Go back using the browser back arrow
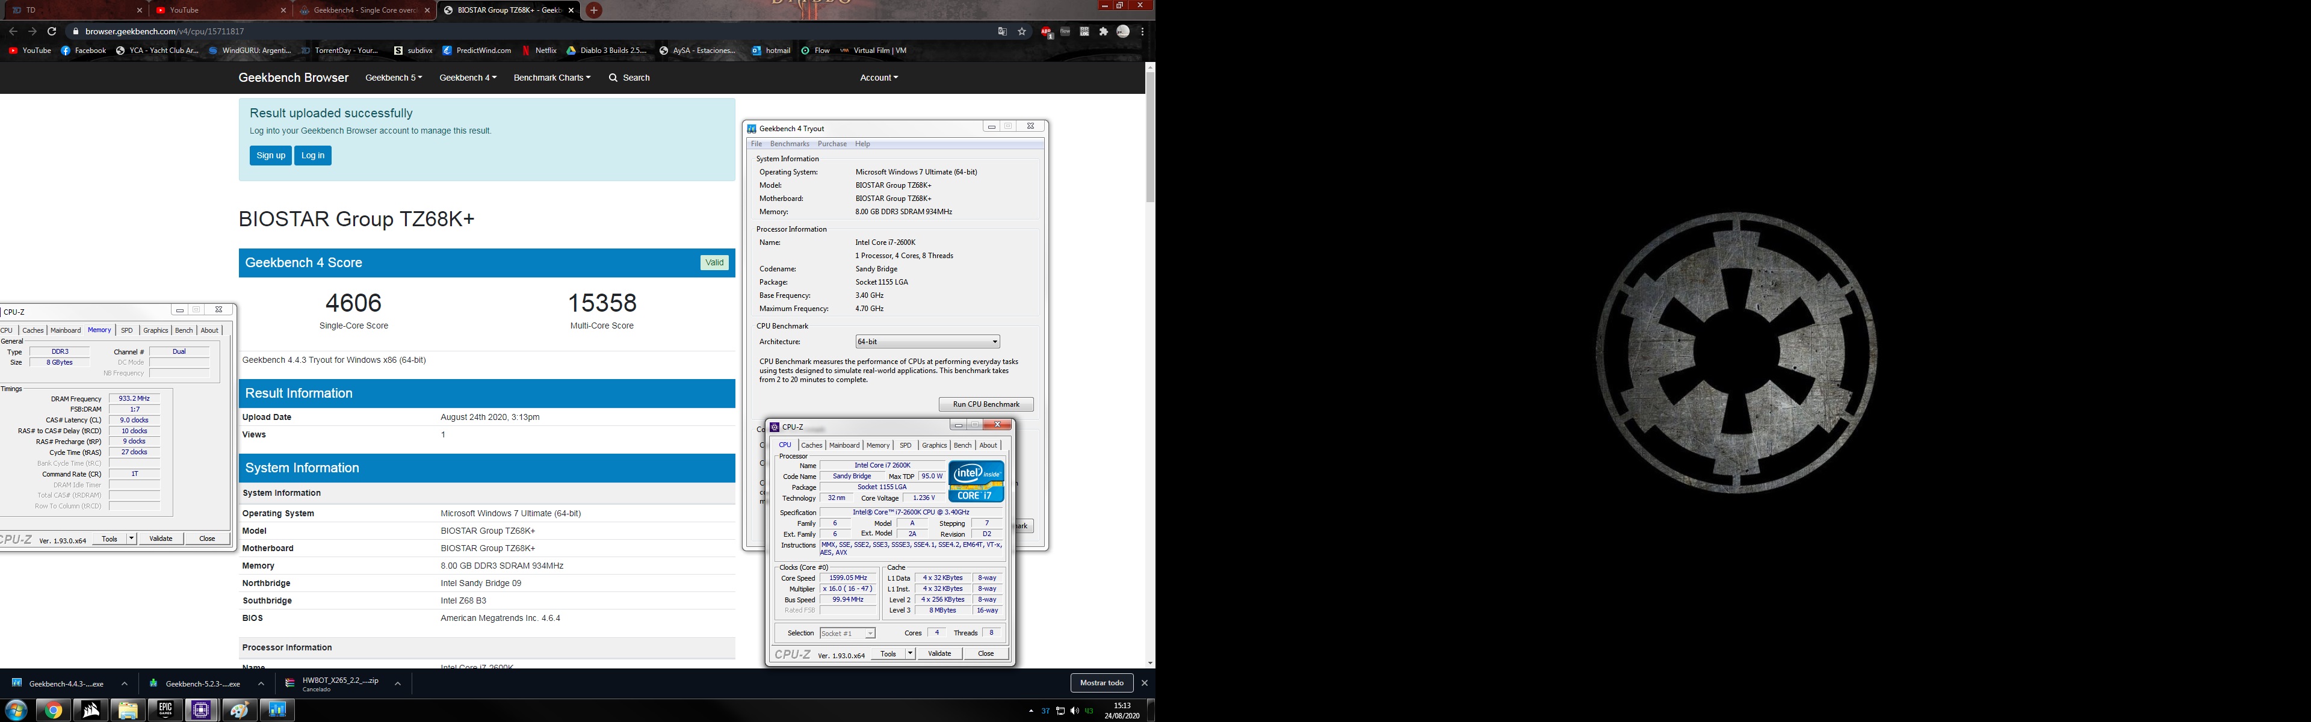This screenshot has height=722, width=2311. 13,31
